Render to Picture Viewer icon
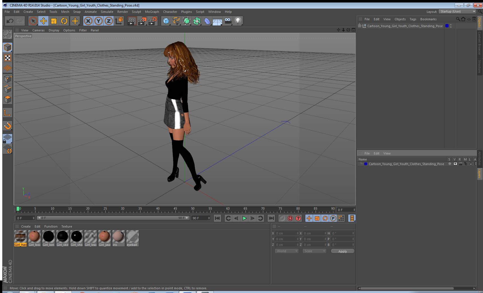The height and width of the screenshot is (293, 483). coord(142,21)
